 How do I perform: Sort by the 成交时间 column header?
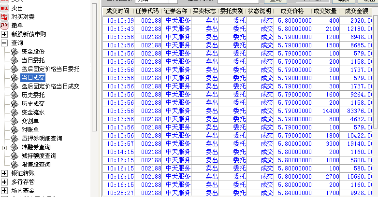click(117, 11)
